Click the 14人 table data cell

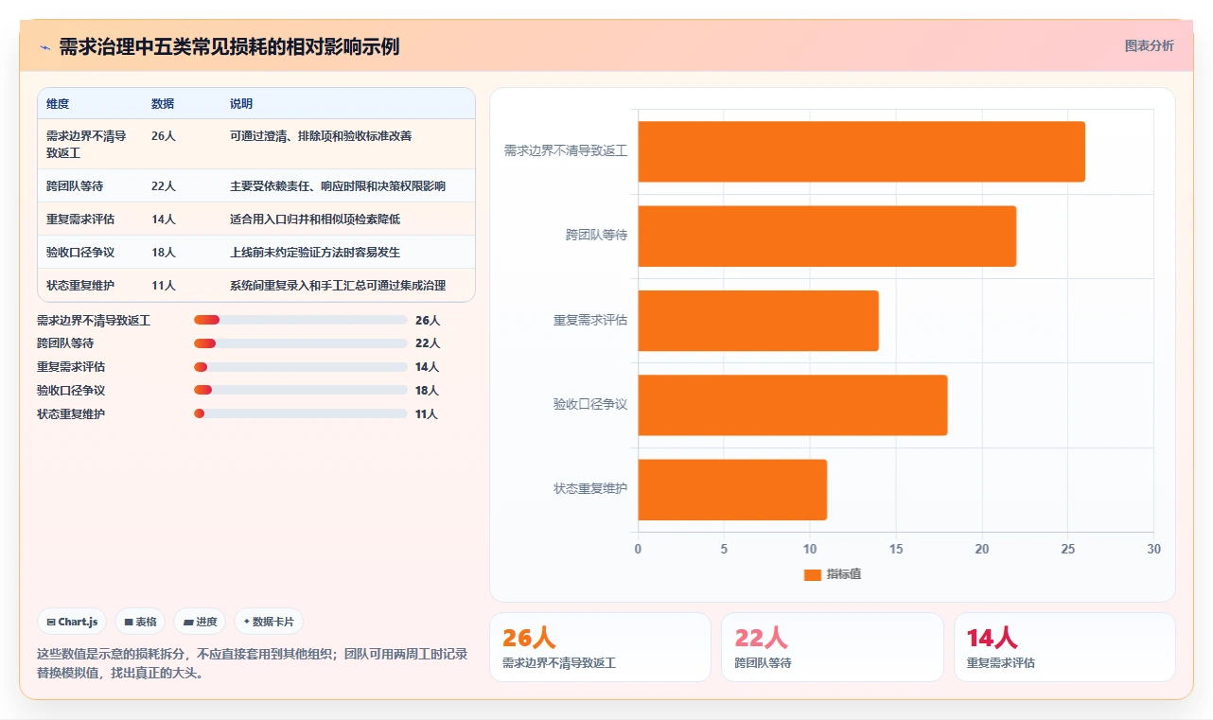point(164,219)
